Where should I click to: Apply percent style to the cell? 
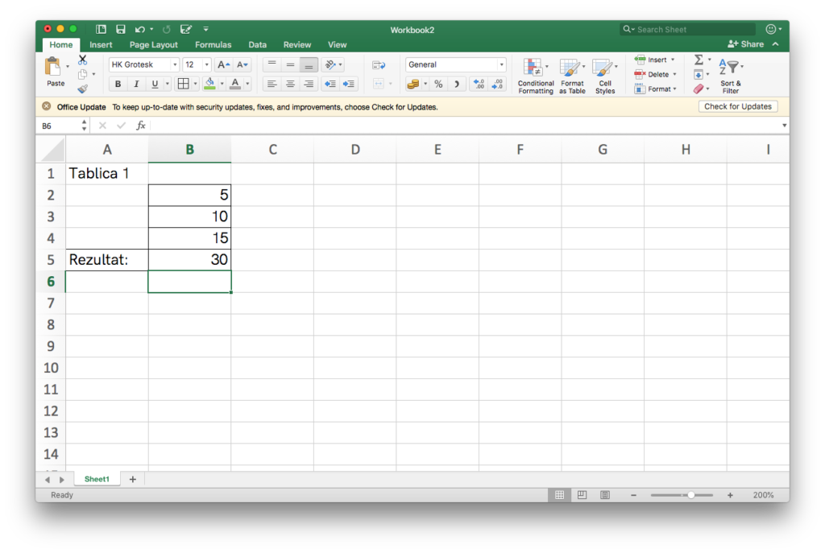[x=438, y=84]
